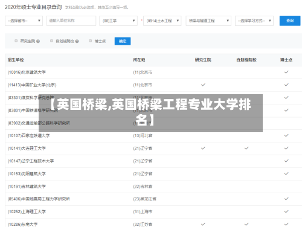Screen dimensions: 302x227
Task: Click the blue 查询 search button
Action: [290, 21]
